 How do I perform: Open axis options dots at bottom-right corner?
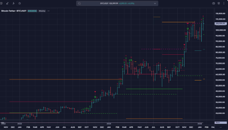[x=221, y=127]
